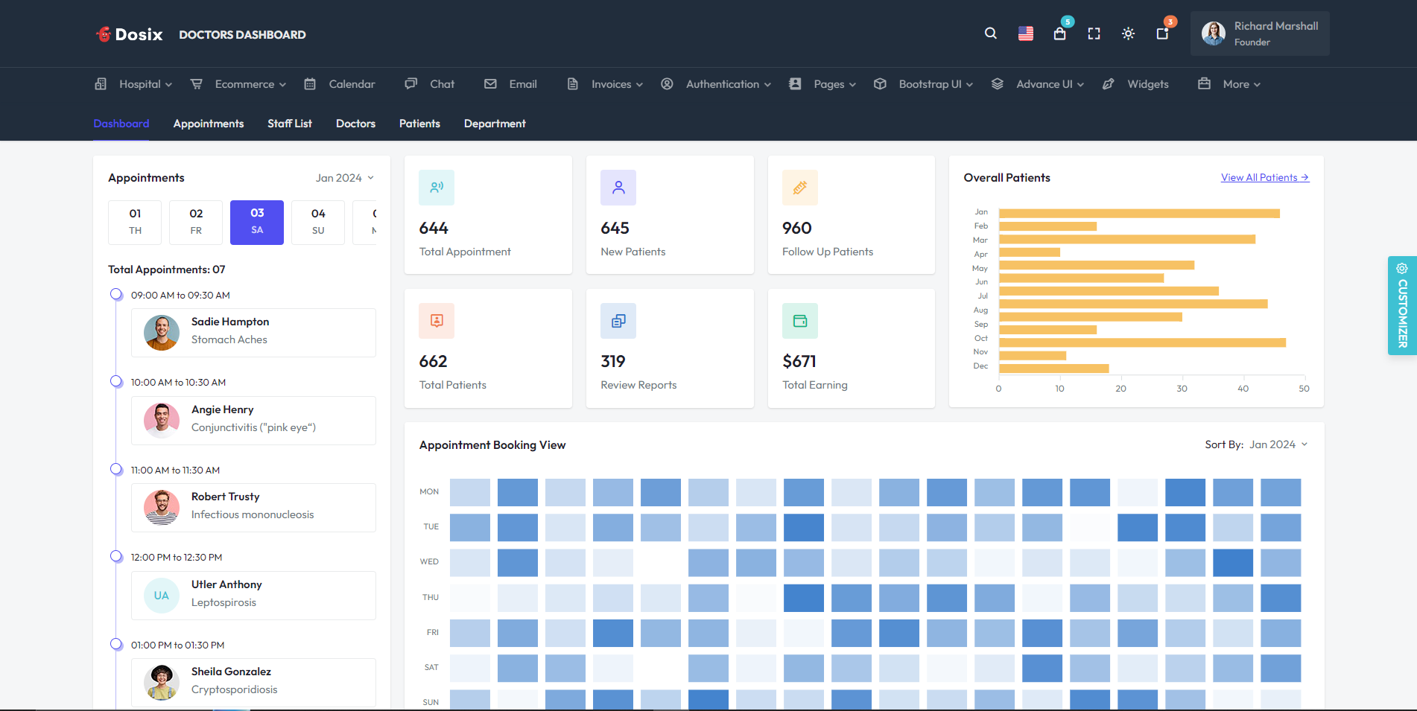Screen dimensions: 1417x711
Task: Toggle fullscreen mode icon
Action: coord(1094,34)
